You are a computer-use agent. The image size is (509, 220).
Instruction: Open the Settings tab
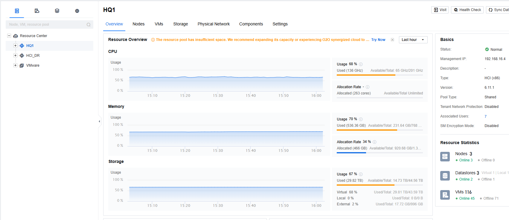280,24
